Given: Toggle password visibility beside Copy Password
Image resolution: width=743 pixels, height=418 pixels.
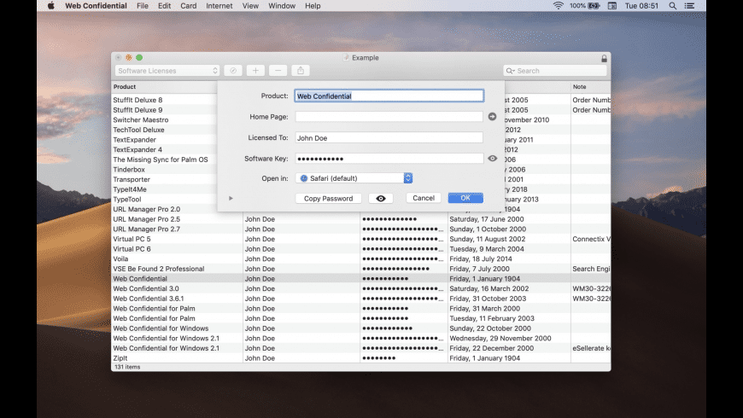Looking at the screenshot, I should 381,199.
